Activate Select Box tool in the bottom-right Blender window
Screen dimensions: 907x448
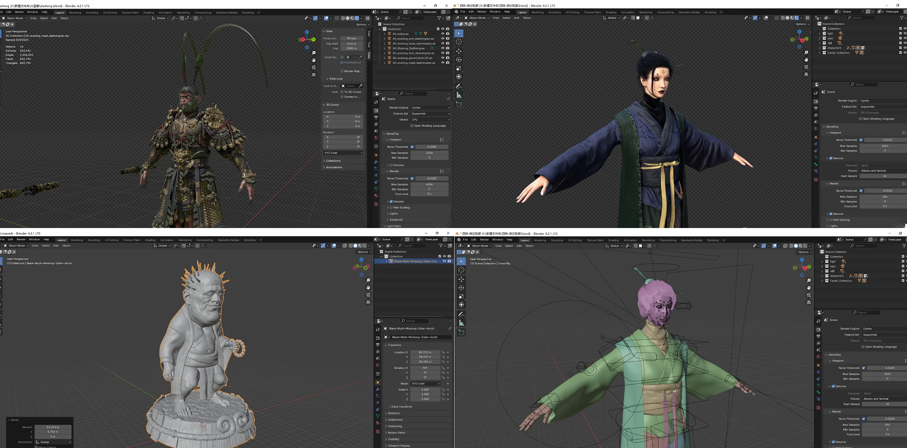(x=461, y=261)
